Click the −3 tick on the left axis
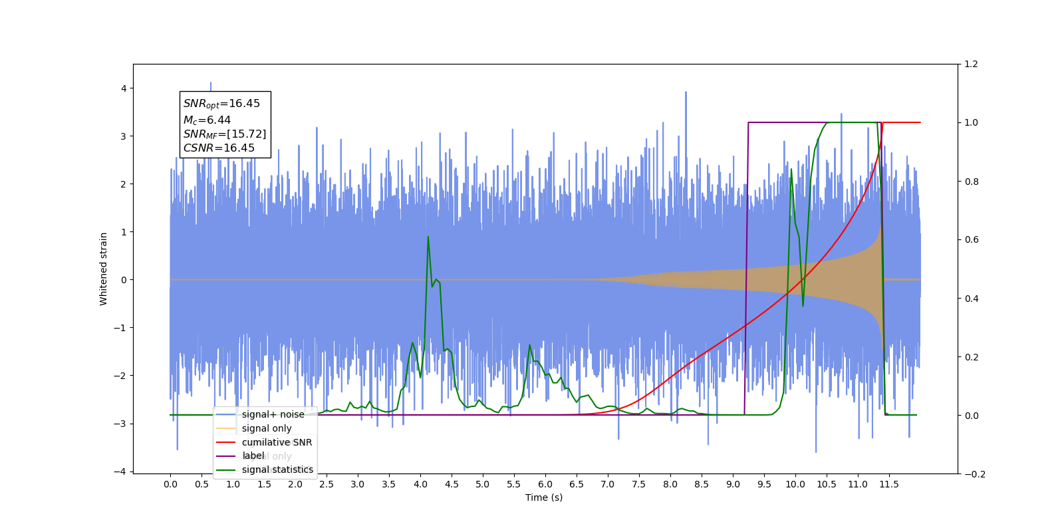This screenshot has width=1064, height=532. tap(121, 424)
